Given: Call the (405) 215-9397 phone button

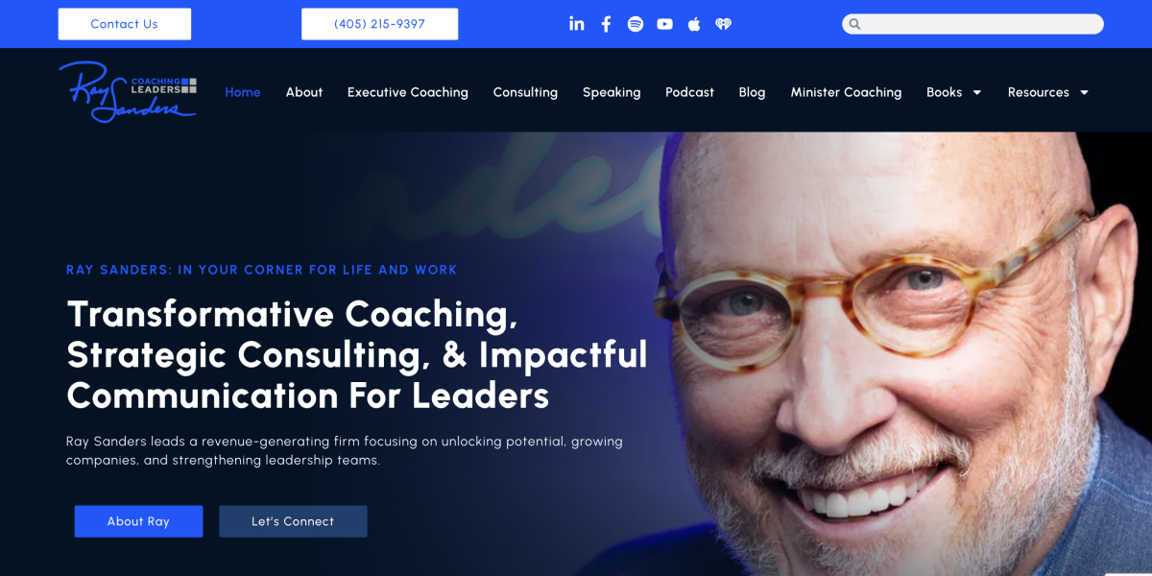Looking at the screenshot, I should (379, 24).
